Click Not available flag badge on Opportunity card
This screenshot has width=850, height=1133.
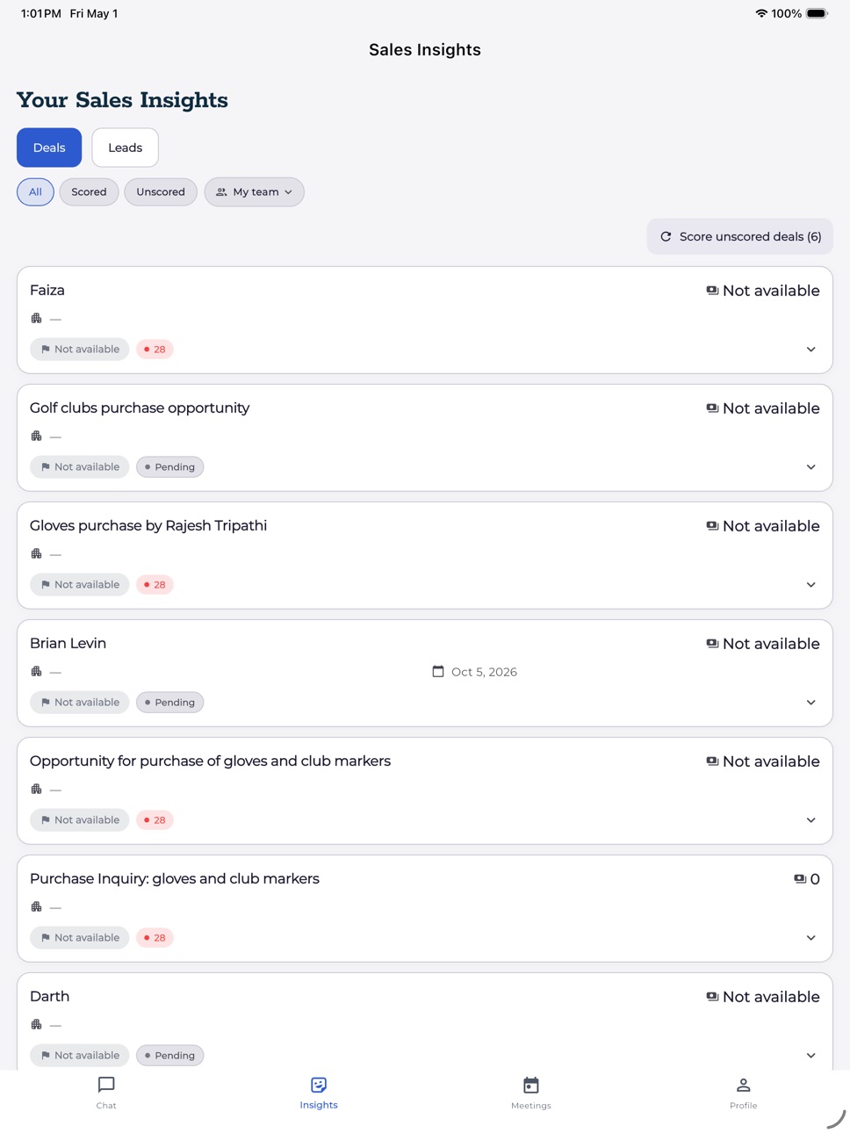click(x=80, y=820)
